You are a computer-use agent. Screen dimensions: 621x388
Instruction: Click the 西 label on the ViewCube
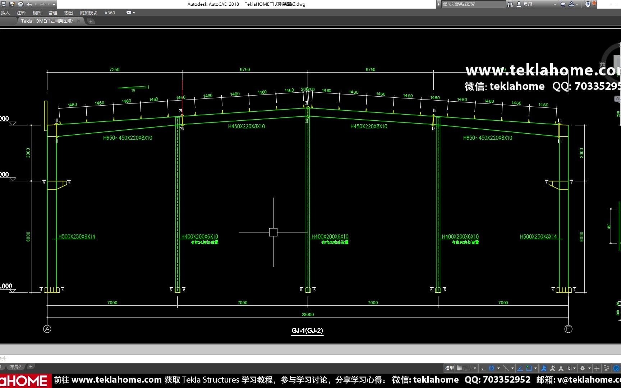(602, 64)
